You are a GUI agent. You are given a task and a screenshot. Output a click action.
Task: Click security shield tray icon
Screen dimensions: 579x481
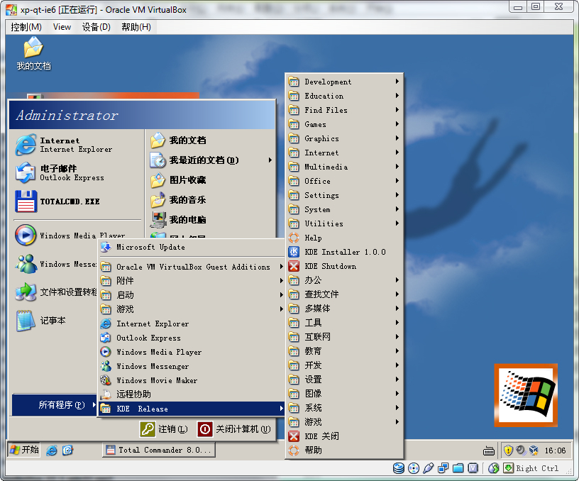point(509,450)
